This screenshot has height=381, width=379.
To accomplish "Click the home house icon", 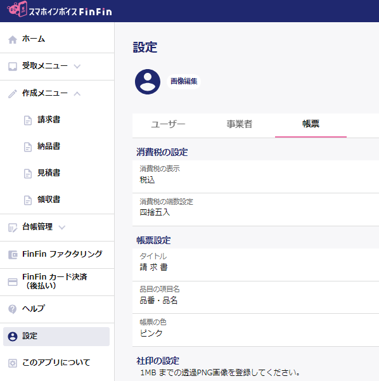I will click(13, 39).
